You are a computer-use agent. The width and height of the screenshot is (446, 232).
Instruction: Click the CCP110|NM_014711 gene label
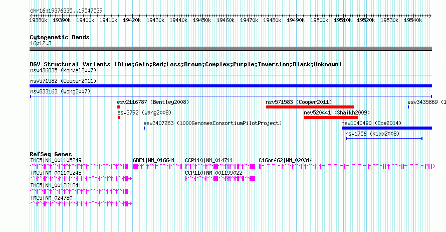(209, 161)
